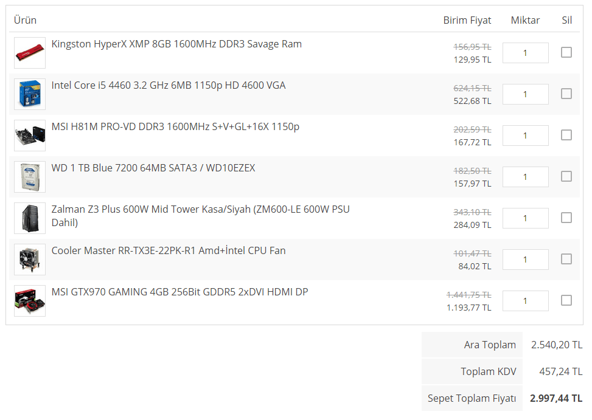592x420 pixels.
Task: Tick delete checkbox for MSI H81M PRO-VD
Action: tap(566, 135)
